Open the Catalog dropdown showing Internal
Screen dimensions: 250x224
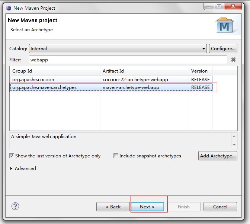click(118, 49)
